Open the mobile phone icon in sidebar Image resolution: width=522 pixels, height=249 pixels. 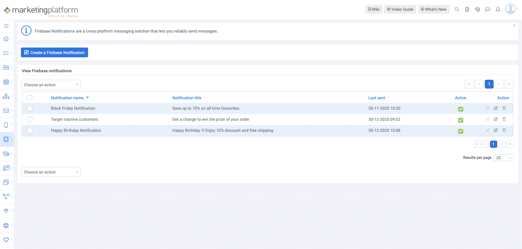pos(6,125)
